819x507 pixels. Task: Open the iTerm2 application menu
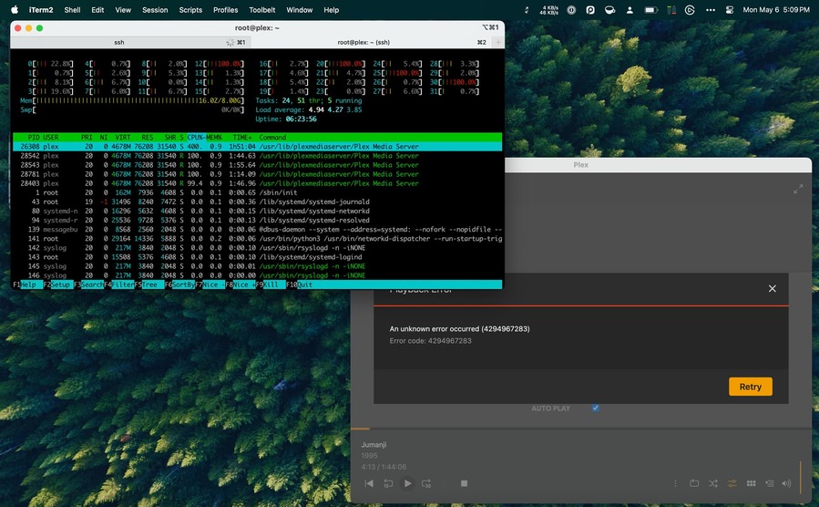41,9
